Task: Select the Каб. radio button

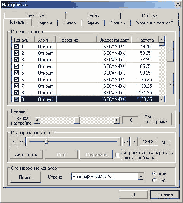Action: click(154, 180)
